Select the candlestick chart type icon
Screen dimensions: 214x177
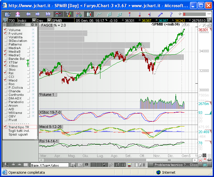click(x=89, y=14)
